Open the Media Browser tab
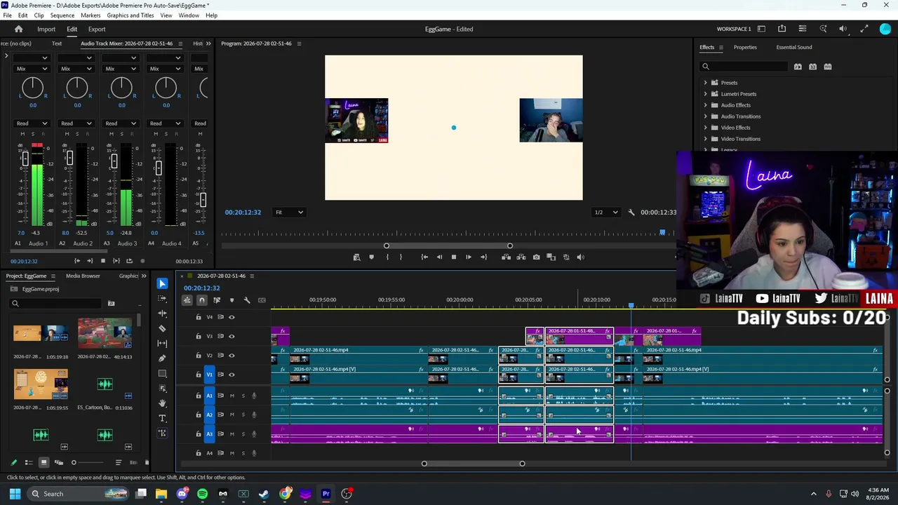This screenshot has width=898, height=505. [x=83, y=276]
